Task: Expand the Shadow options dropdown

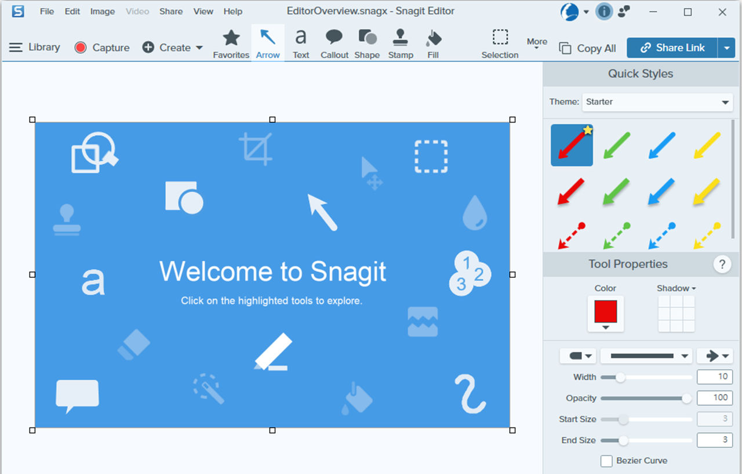Action: click(676, 288)
